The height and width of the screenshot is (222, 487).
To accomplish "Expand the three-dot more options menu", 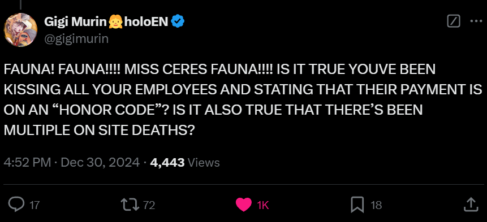I will (x=476, y=21).
